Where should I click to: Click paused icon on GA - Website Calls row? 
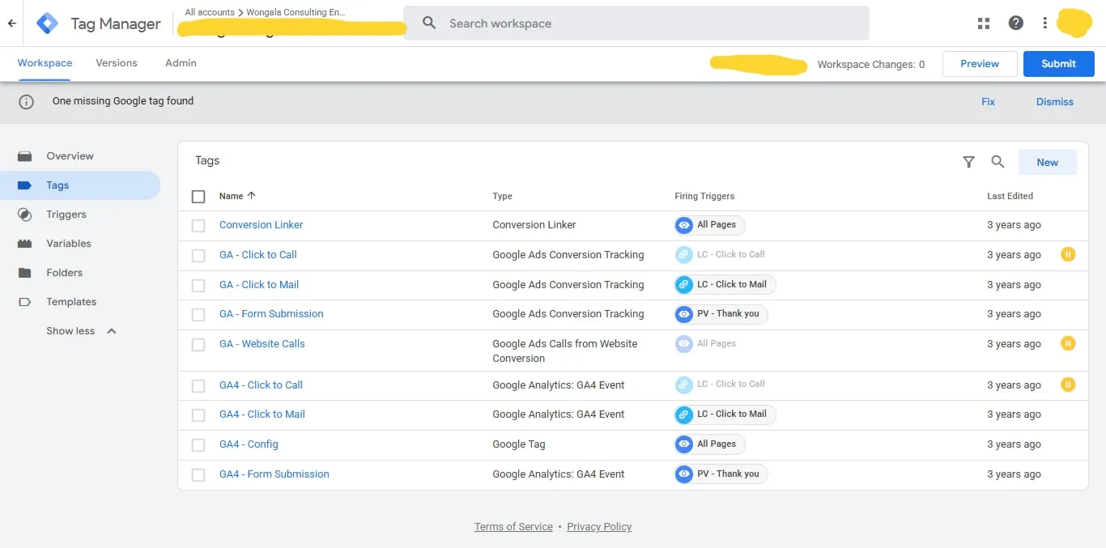pos(1068,343)
